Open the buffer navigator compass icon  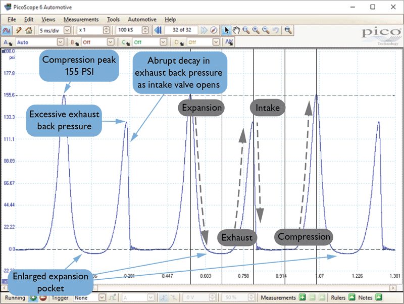pos(214,30)
